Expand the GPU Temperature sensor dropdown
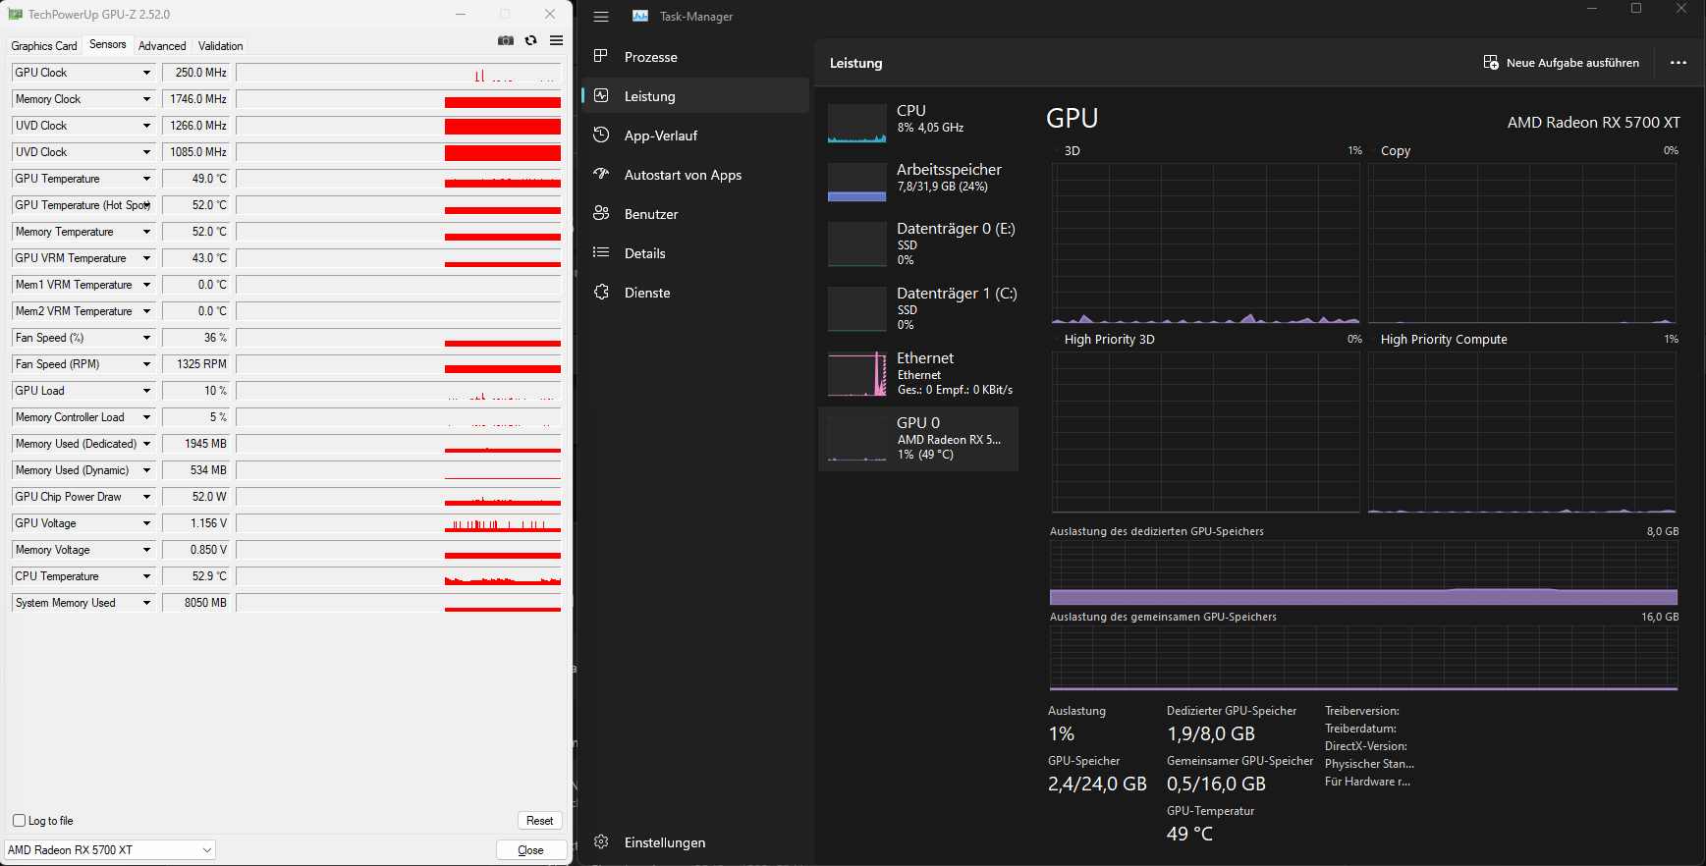 (147, 179)
